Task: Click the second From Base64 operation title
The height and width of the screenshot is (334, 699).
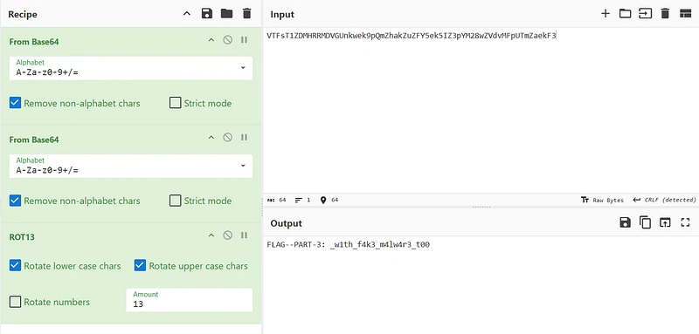Action: (34, 140)
